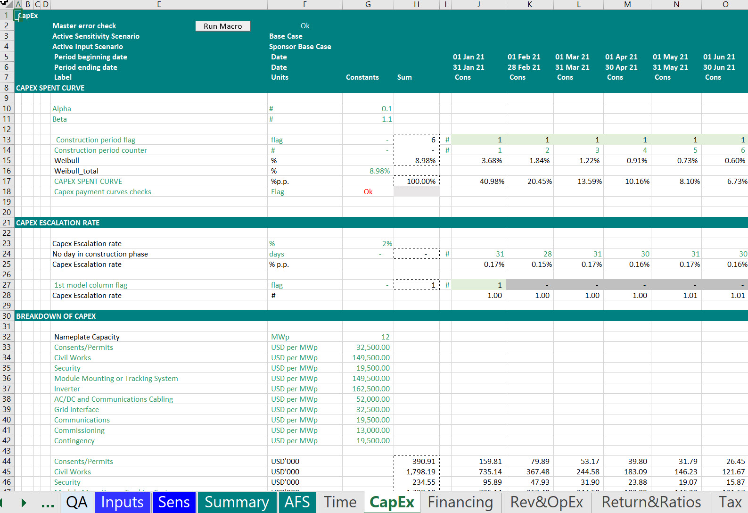
Task: Go to the Summary sheet tab
Action: tap(237, 502)
